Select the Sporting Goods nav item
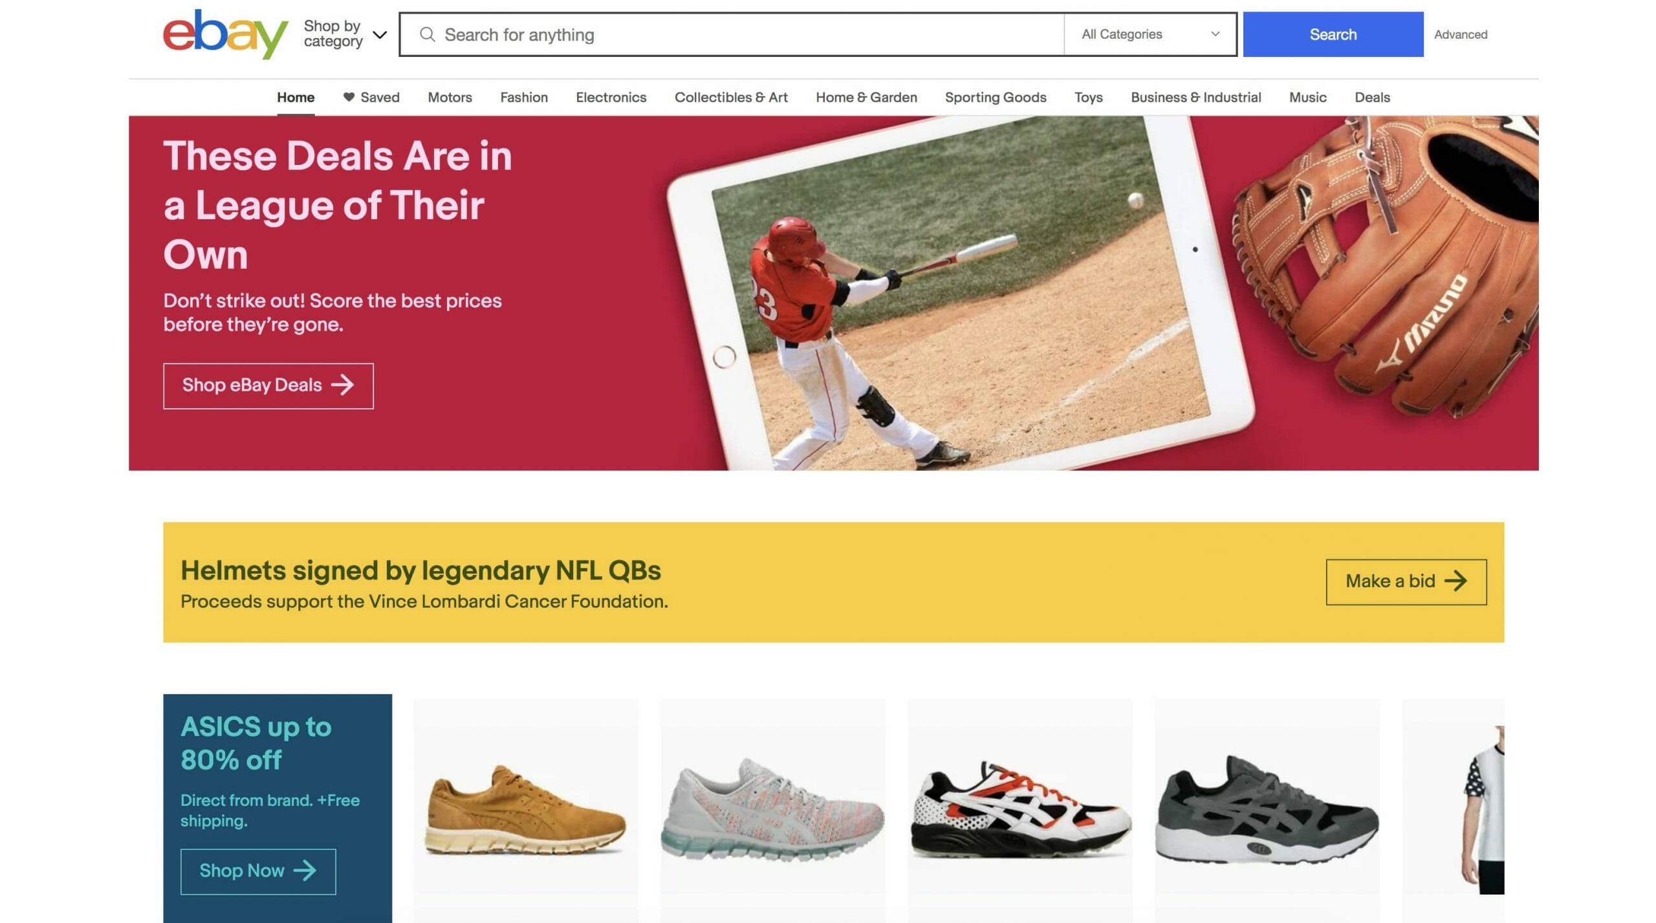 pos(995,97)
